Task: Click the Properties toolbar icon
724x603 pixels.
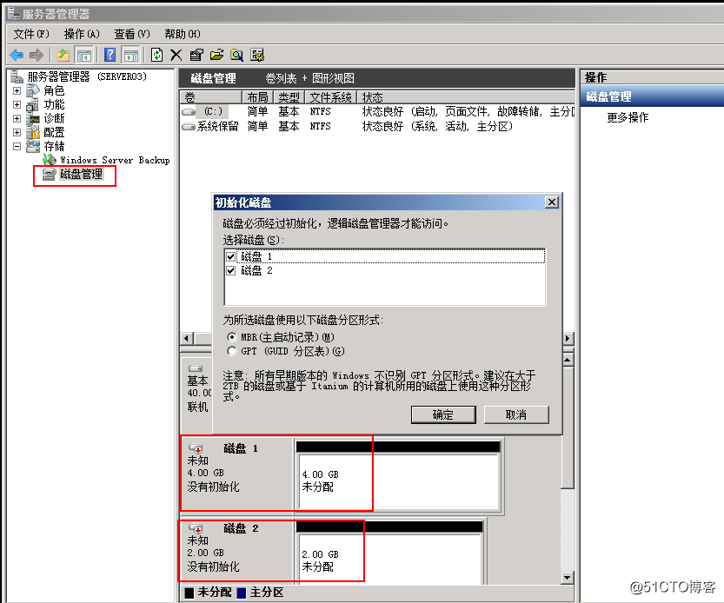Action: click(x=196, y=55)
